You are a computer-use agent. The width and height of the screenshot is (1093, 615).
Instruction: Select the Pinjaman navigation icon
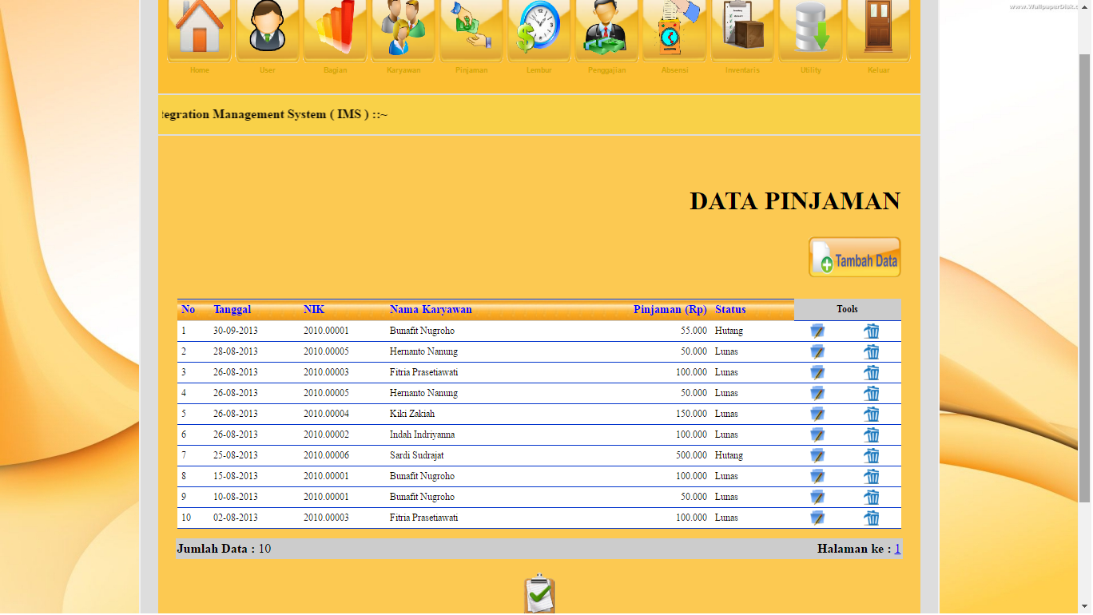click(x=471, y=30)
